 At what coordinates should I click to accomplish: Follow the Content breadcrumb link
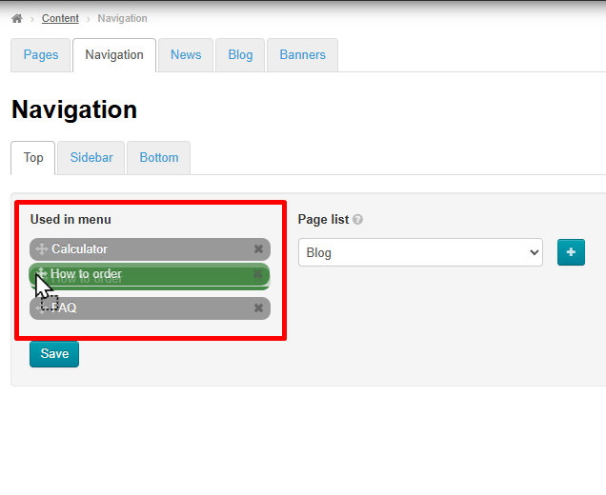coord(60,19)
